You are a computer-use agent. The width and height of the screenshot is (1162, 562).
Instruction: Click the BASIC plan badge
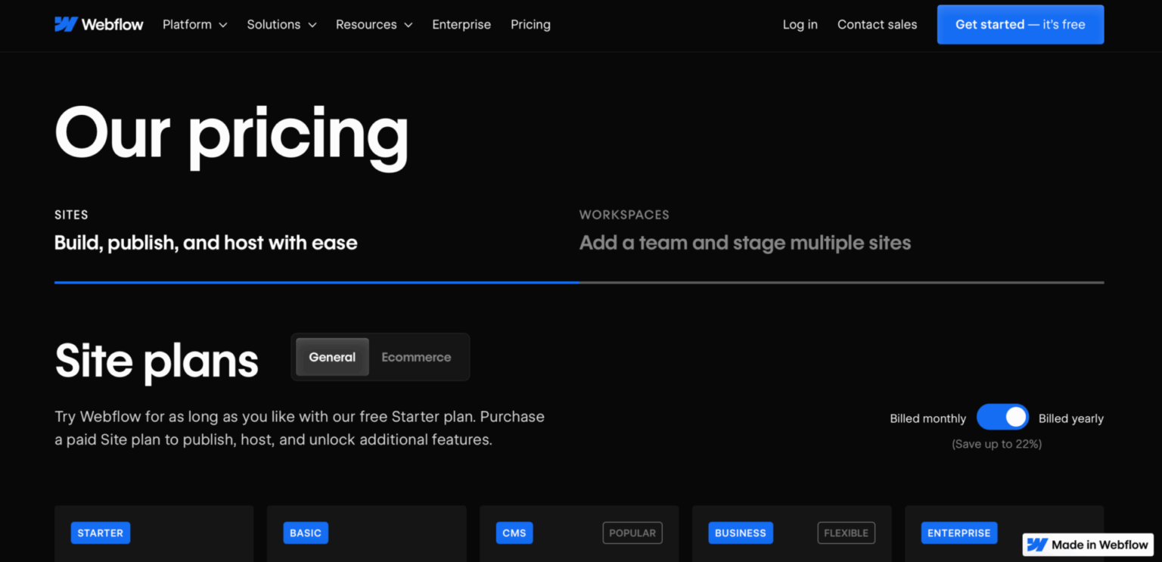[x=306, y=533]
